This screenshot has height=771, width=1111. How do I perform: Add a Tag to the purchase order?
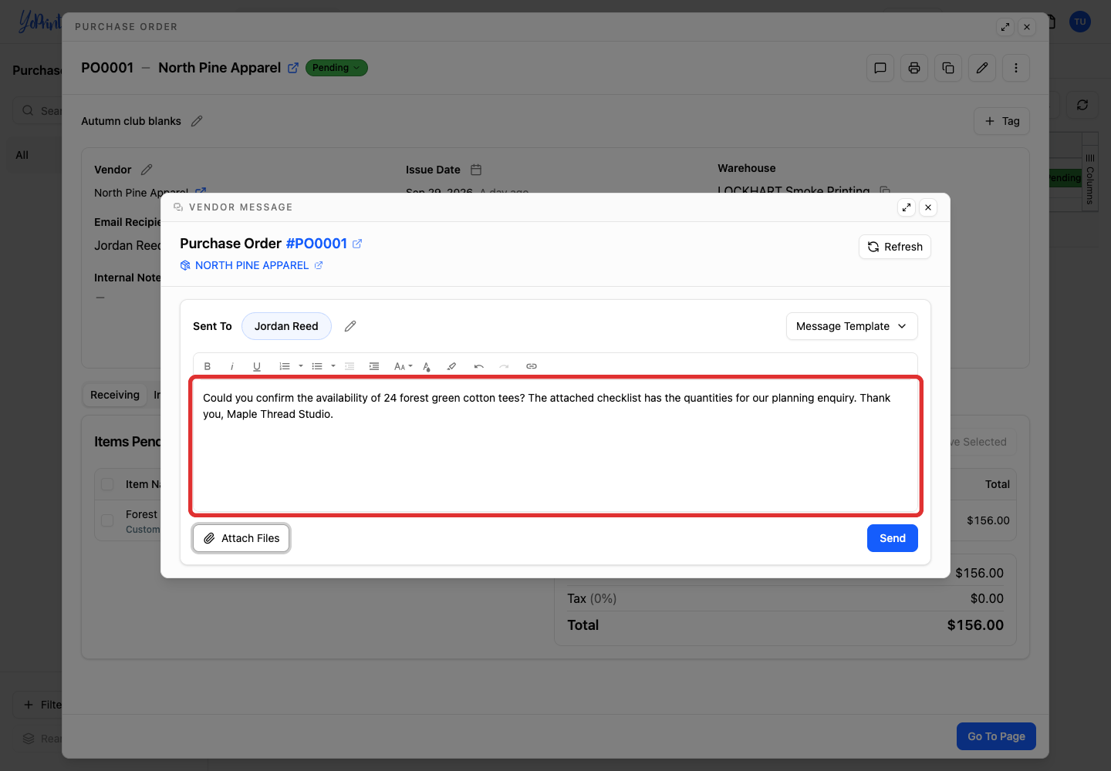coord(1001,121)
